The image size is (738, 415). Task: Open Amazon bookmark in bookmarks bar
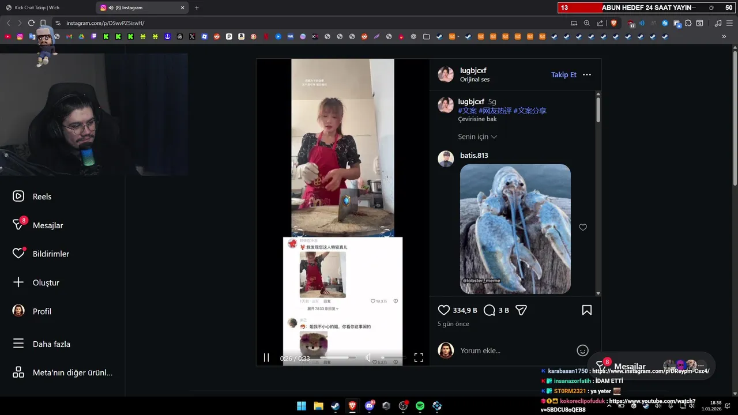(x=241, y=36)
